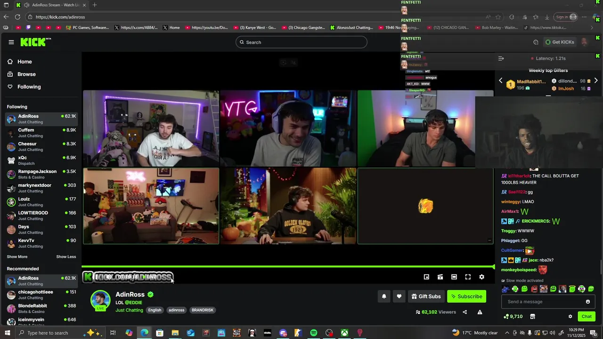Image resolution: width=603 pixels, height=339 pixels.
Task: Collapse following list with Show Less
Action: [x=66, y=257]
